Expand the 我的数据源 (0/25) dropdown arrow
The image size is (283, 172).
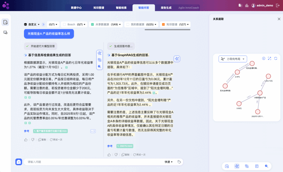pyautogui.click(x=155, y=25)
